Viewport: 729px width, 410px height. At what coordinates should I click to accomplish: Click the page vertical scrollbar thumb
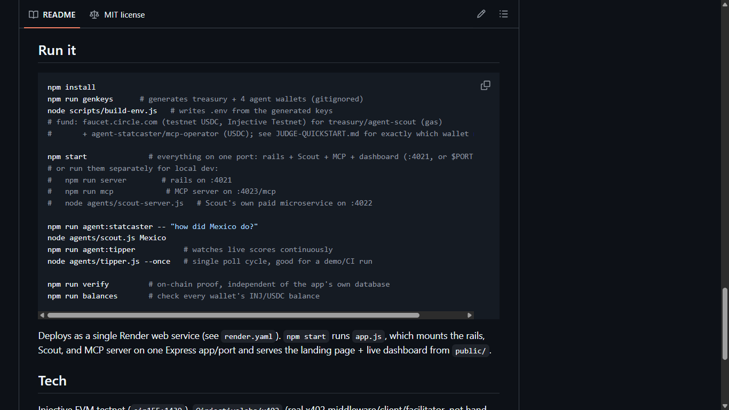pos(724,324)
